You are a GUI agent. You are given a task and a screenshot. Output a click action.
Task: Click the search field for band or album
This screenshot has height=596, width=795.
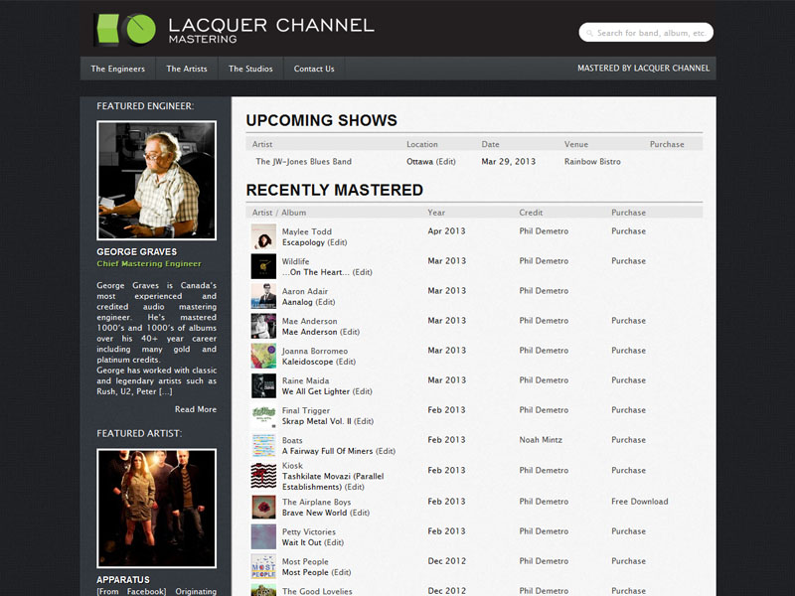tap(646, 33)
